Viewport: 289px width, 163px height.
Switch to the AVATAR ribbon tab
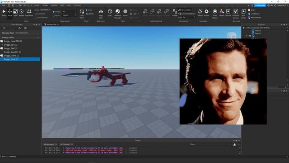[54, 5]
